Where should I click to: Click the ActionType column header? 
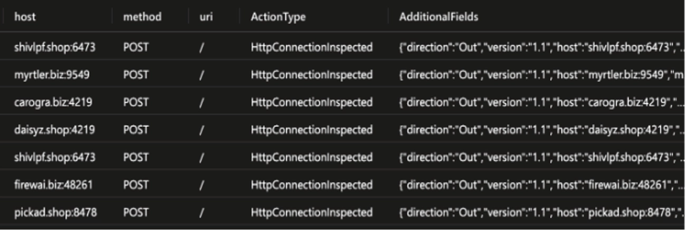(x=278, y=17)
